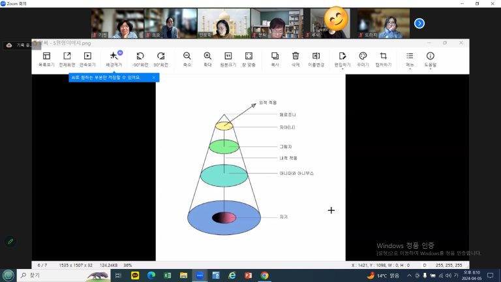This screenshot has width=501, height=282.
Task: Open the 도움말 help dropdown
Action: [430, 59]
